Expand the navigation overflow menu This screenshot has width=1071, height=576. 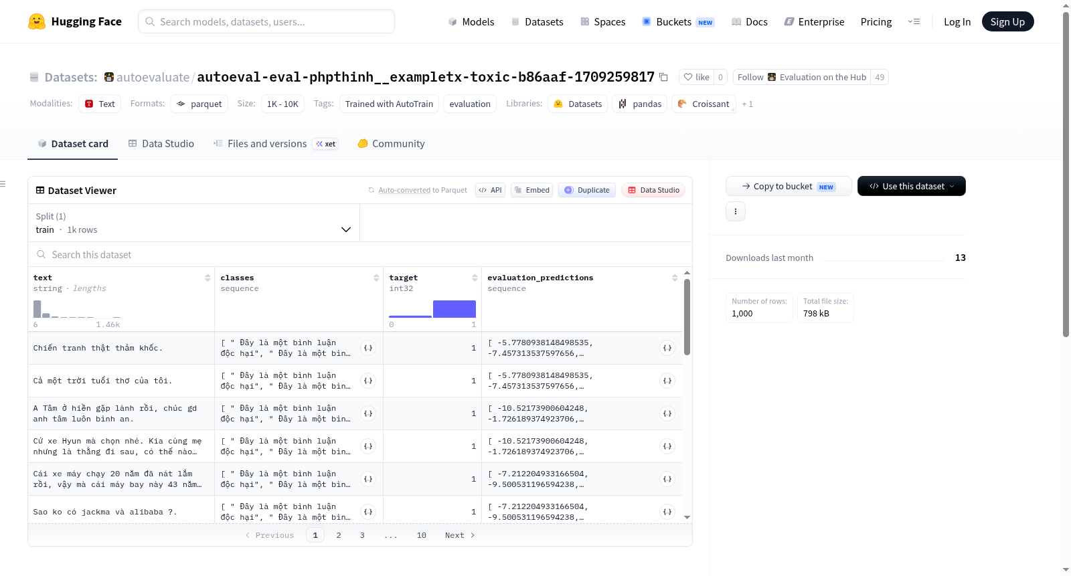coord(914,21)
